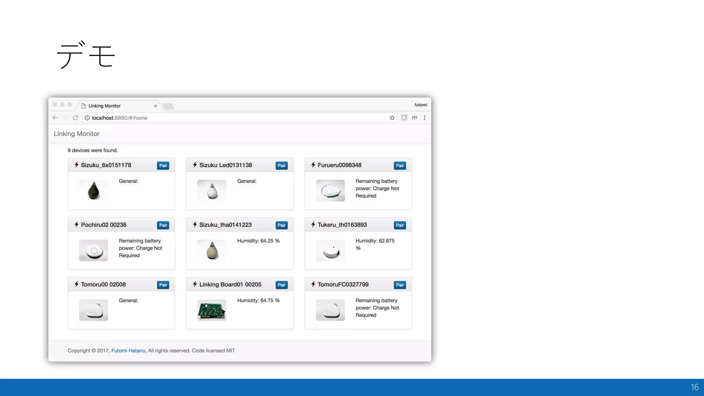Pair the Linking Board01 00205 device

282,285
